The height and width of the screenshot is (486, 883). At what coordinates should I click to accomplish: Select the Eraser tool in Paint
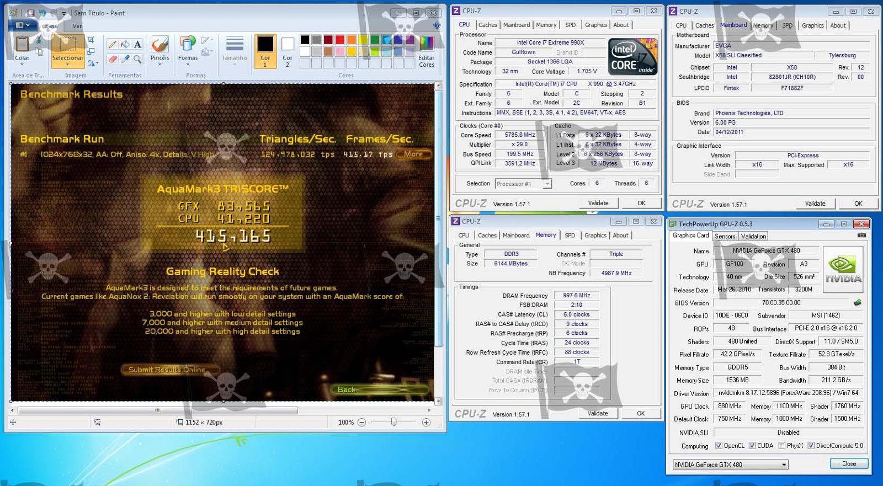tap(112, 58)
